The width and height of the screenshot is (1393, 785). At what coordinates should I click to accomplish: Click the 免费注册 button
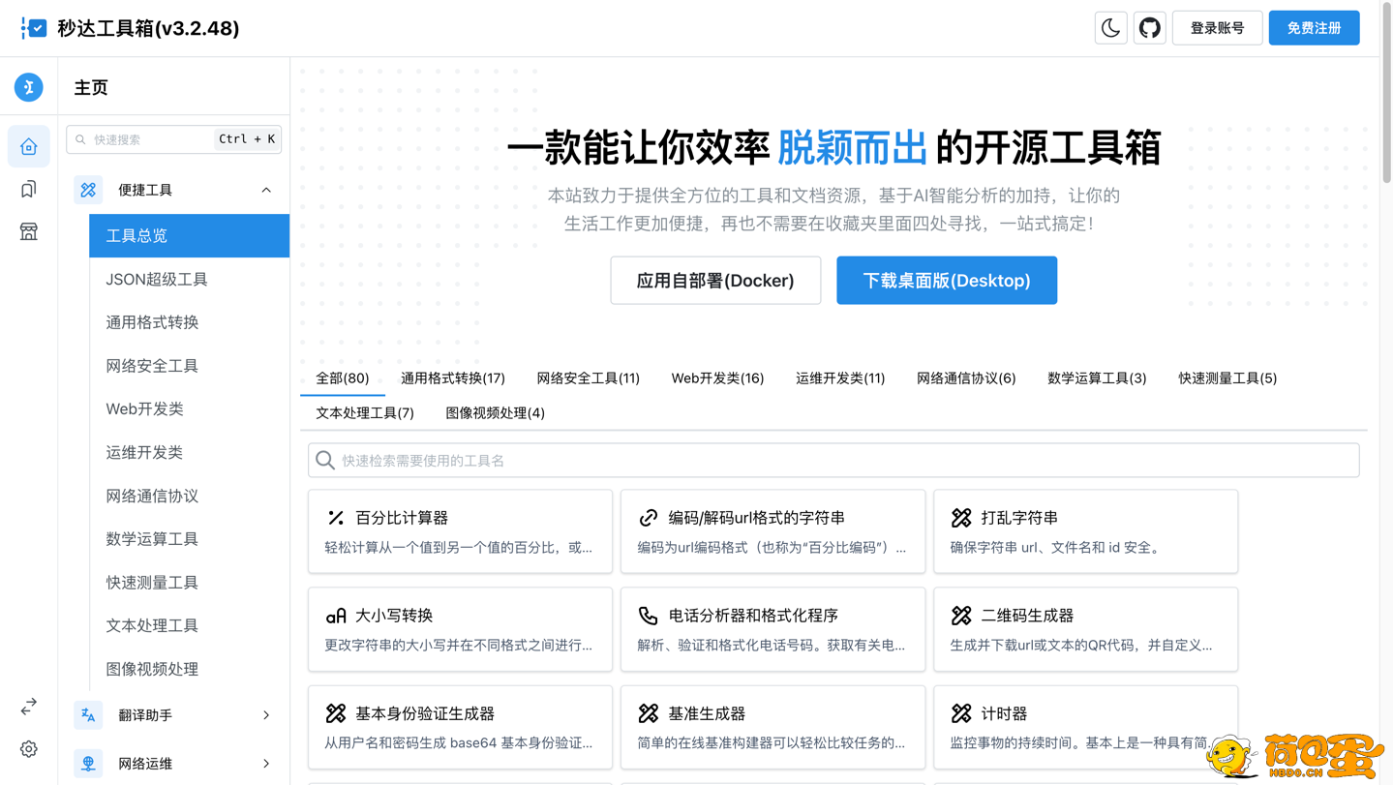1315,28
